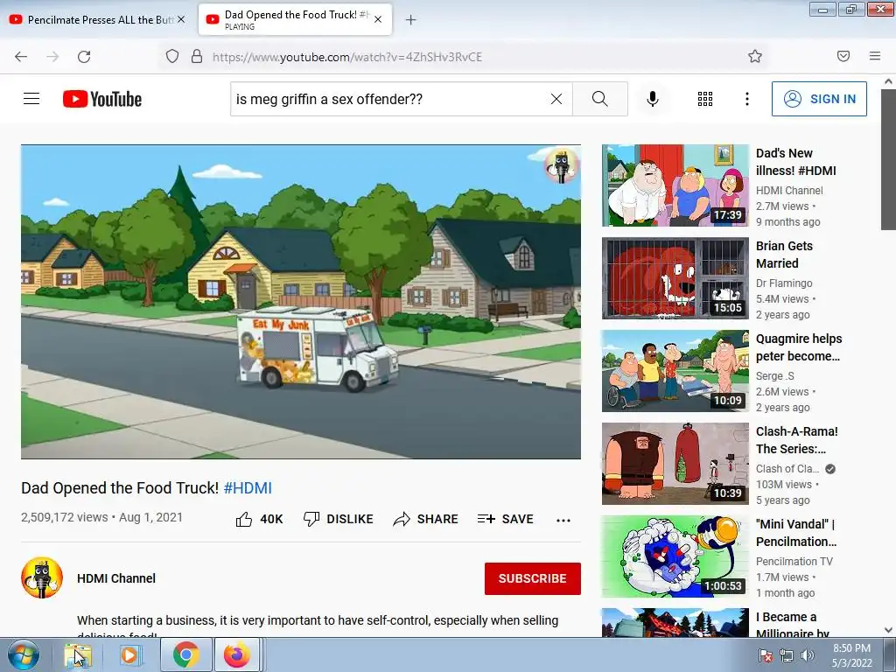The image size is (896, 672).
Task: Open YouTube settings three-dot menu
Action: coord(747,99)
